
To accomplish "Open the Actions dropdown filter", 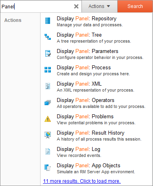I will [99, 6].
